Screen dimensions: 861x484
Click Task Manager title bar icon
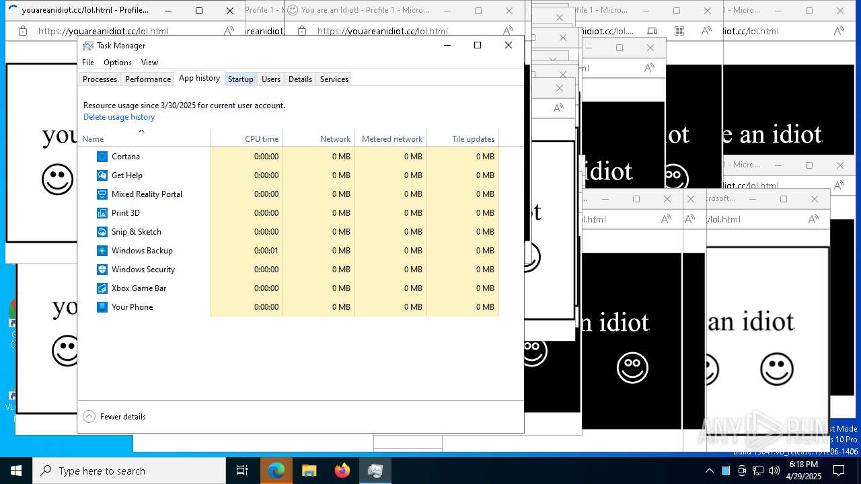pos(88,46)
